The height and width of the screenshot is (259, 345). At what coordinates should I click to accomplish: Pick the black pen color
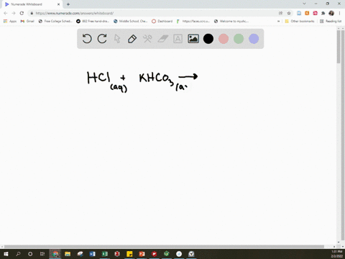208,39
